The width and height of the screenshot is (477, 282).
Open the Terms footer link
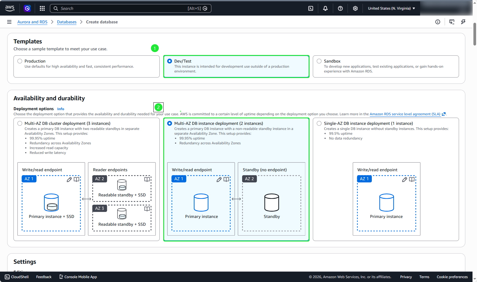[x=424, y=277]
